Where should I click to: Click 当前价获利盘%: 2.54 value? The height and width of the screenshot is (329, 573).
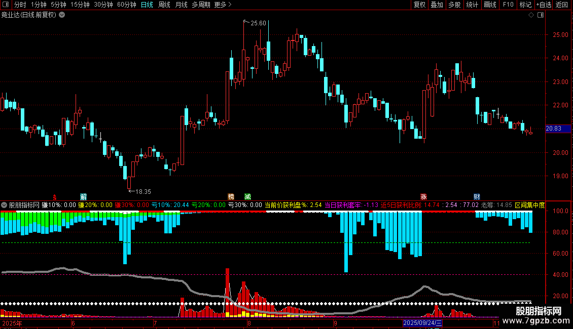click(x=293, y=205)
